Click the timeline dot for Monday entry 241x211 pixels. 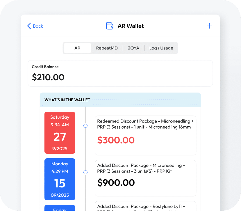coord(85,172)
